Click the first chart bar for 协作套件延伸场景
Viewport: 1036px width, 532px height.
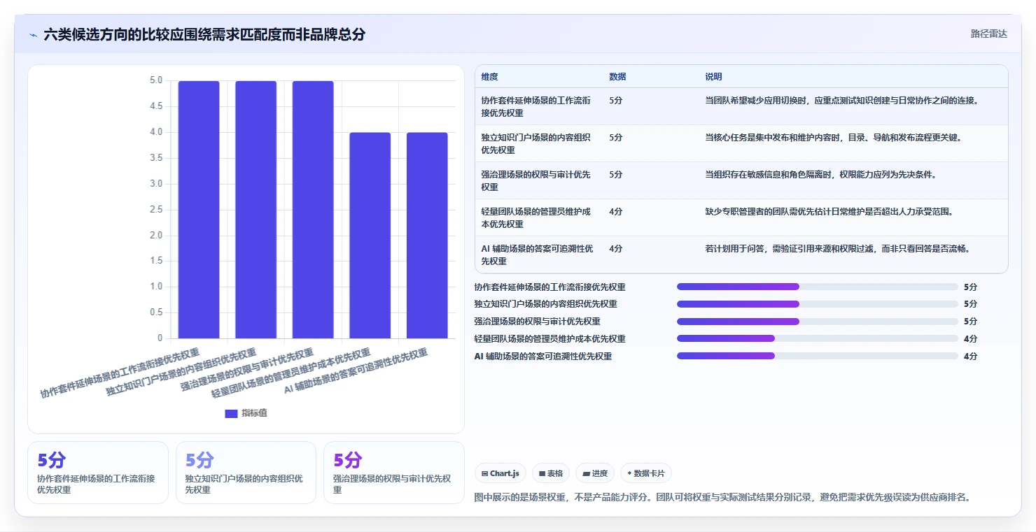199,210
